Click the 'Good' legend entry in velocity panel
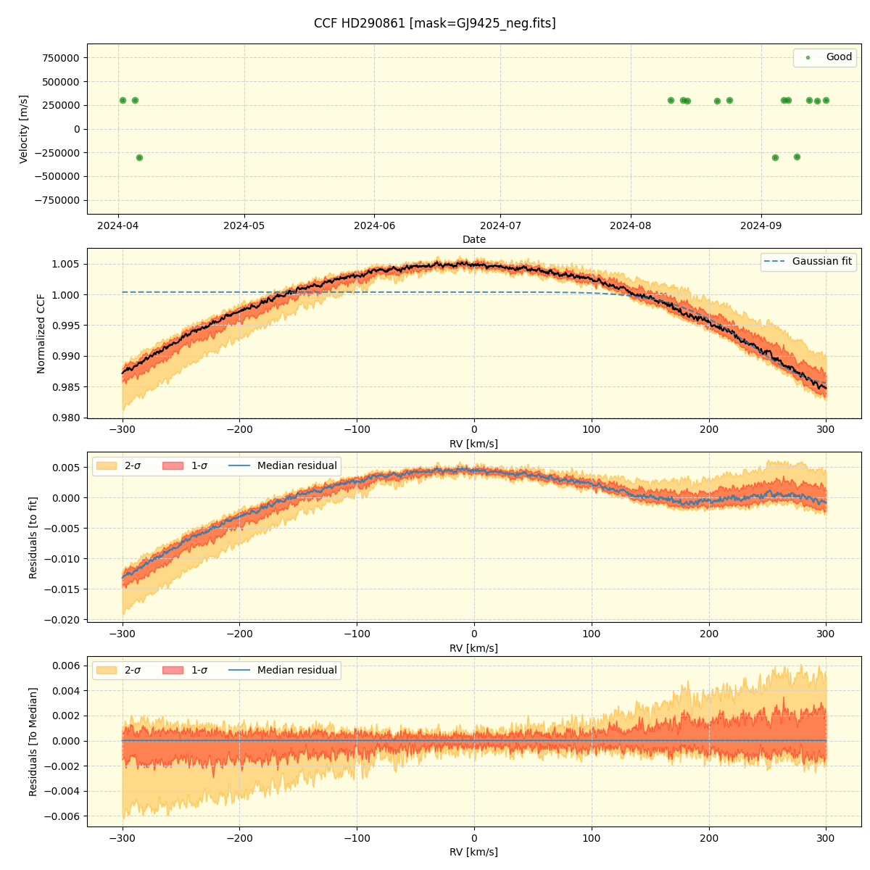The image size is (870, 870). coord(824,57)
